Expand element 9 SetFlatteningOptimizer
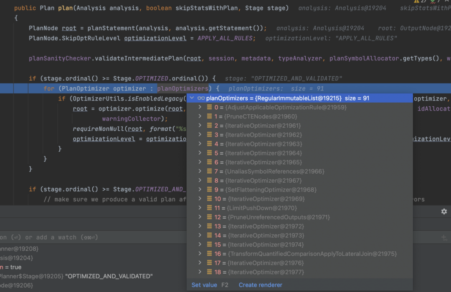The height and width of the screenshot is (292, 451). tap(200, 190)
